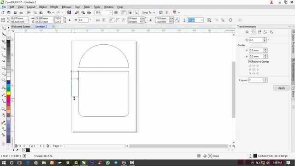Select the Polygon tool in the toolbox
The height and width of the screenshot is (166, 295).
3,80
